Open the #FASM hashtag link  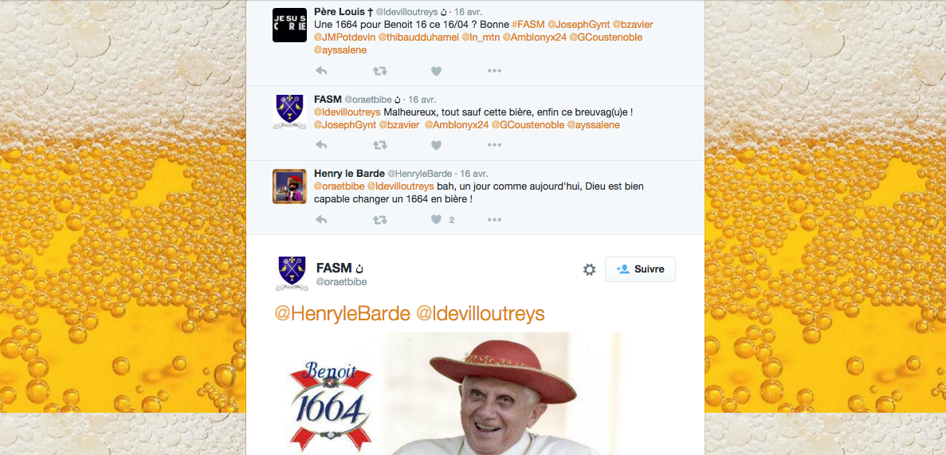[528, 24]
